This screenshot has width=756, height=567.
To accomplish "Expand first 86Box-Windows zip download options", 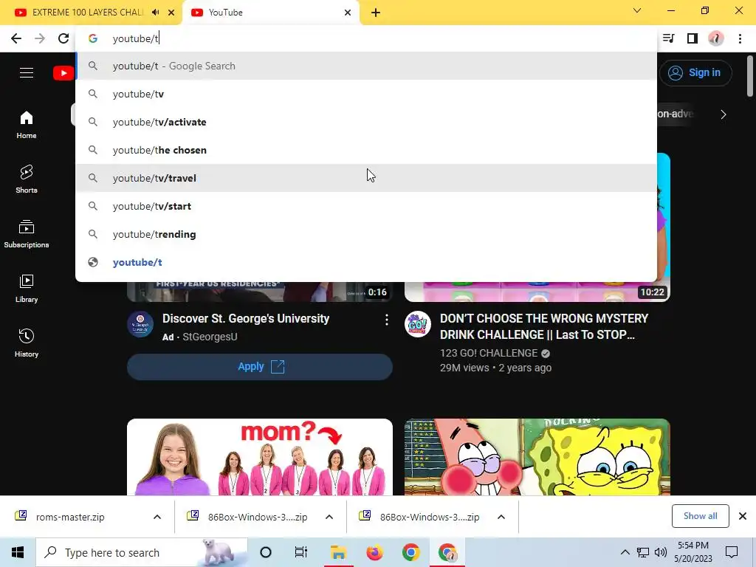I will (329, 517).
